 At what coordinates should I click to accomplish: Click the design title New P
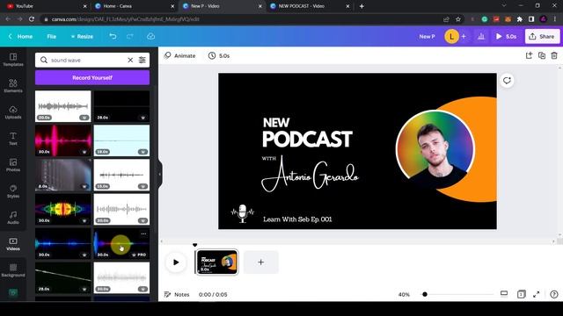[x=427, y=37]
